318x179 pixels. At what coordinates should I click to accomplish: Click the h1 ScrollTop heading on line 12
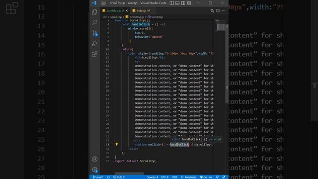pos(150,58)
